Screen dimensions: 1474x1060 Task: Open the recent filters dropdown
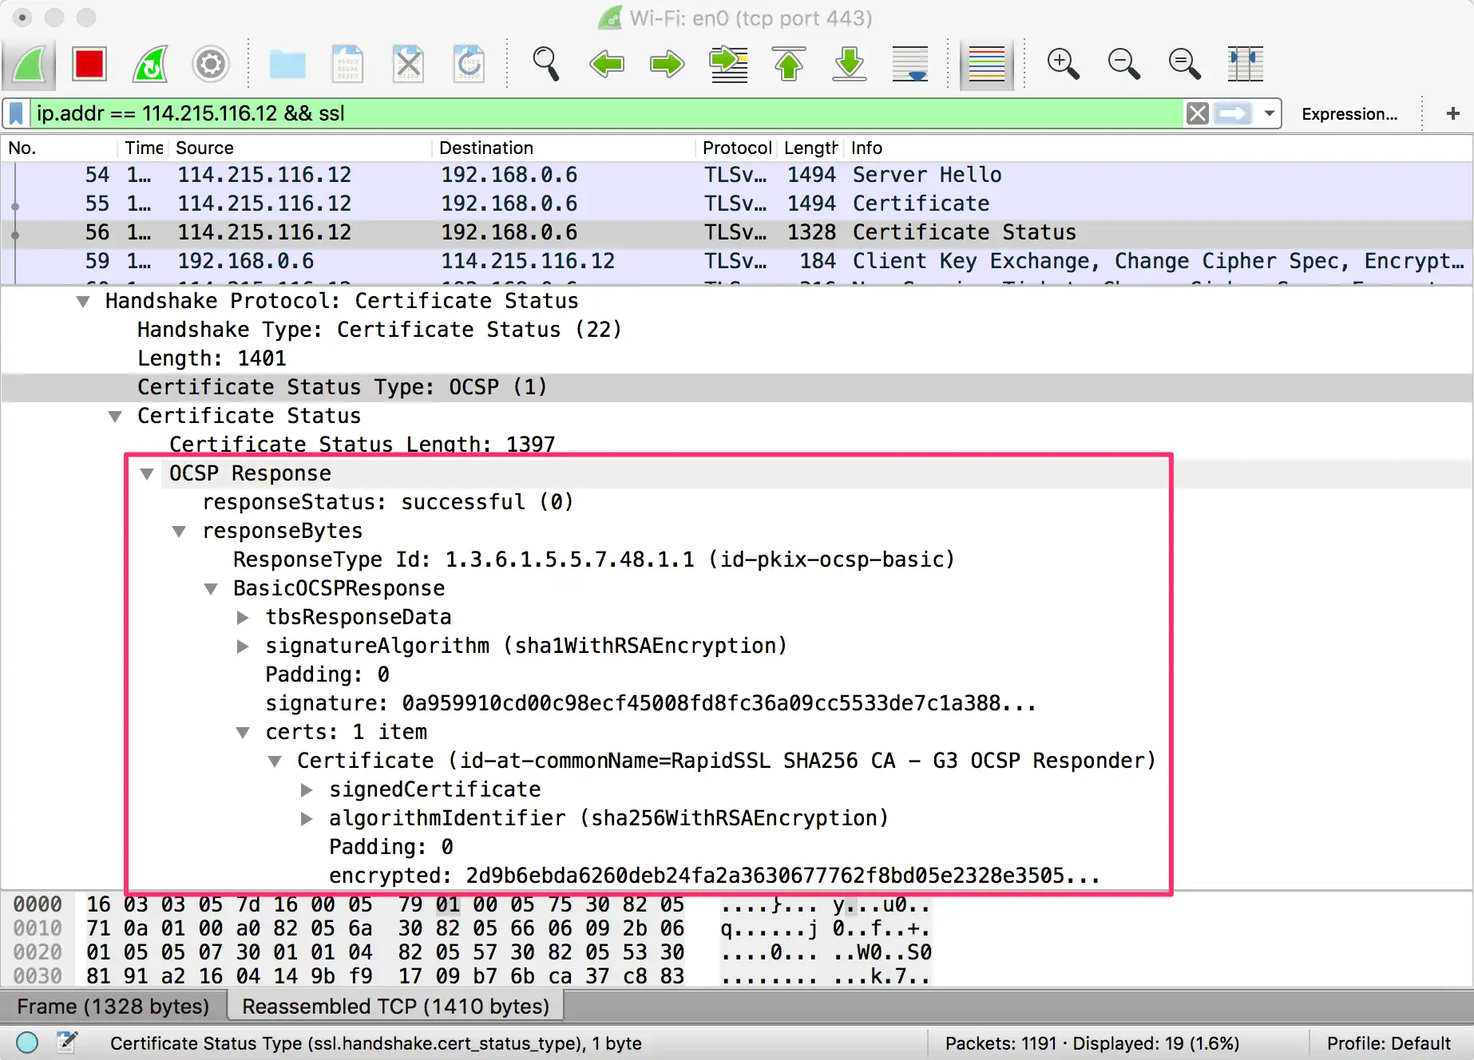1269,113
